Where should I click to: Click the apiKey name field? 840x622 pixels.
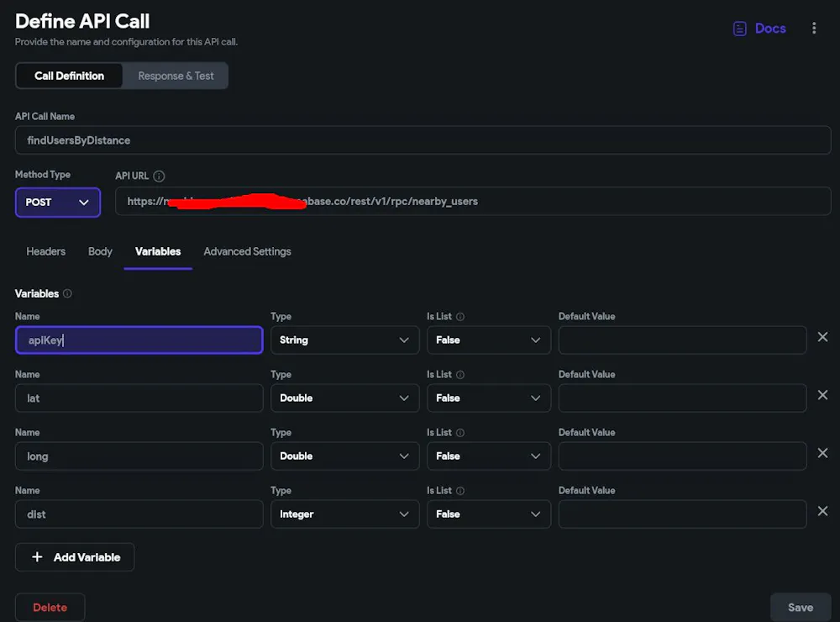point(139,340)
